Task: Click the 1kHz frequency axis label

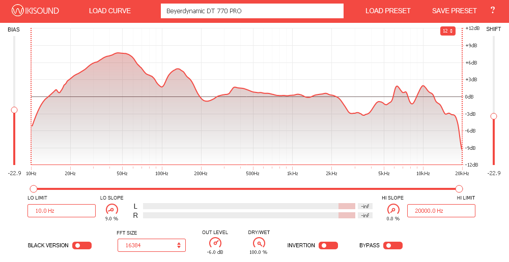Action: point(293,174)
